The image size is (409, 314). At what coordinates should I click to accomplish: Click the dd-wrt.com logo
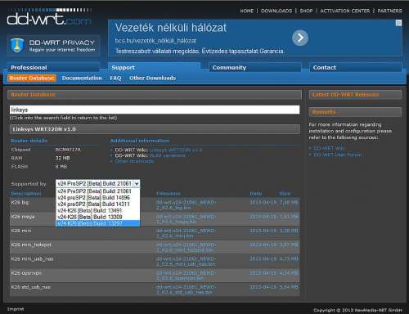tap(49, 17)
